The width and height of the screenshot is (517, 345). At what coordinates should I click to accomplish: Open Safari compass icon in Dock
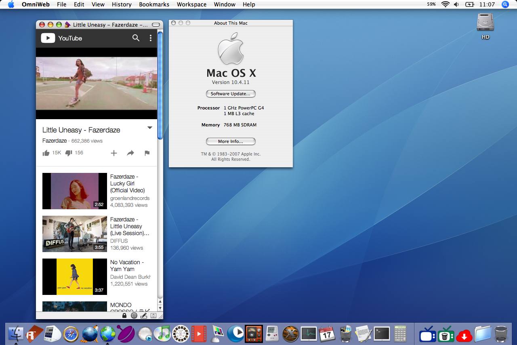[x=71, y=334]
